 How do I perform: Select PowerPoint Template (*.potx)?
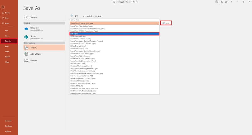pos(114,39)
